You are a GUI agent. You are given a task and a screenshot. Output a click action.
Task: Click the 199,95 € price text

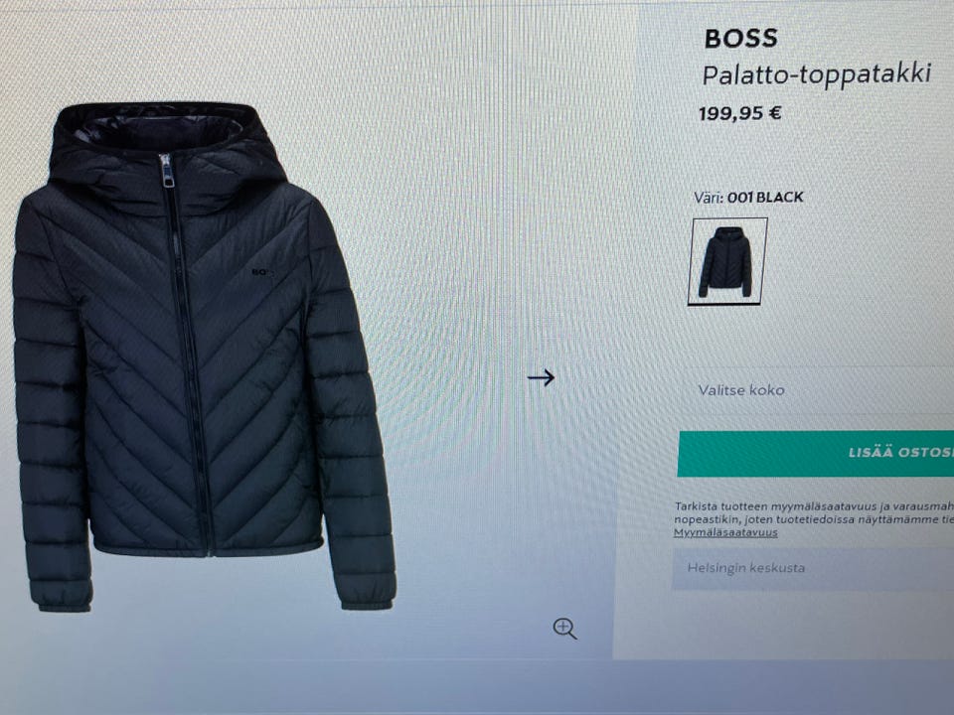[739, 113]
